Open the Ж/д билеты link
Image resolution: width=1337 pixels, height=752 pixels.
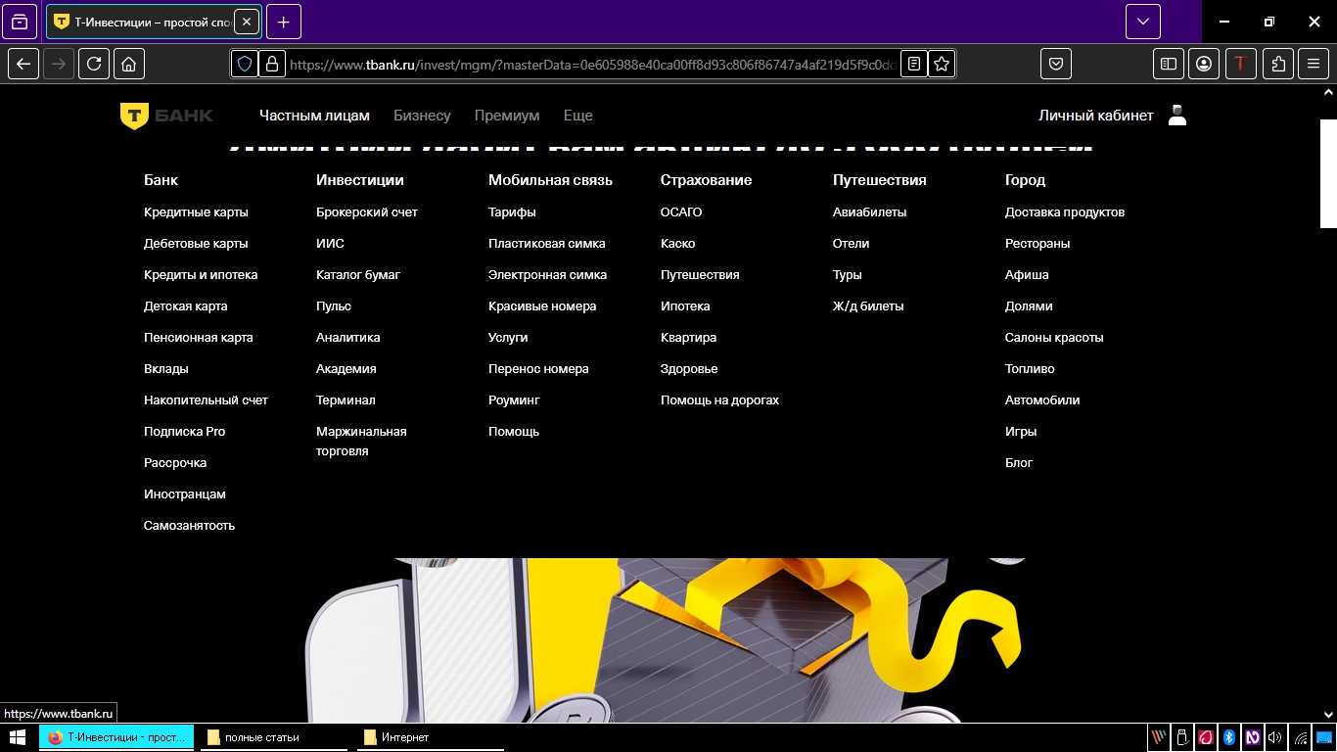click(868, 306)
